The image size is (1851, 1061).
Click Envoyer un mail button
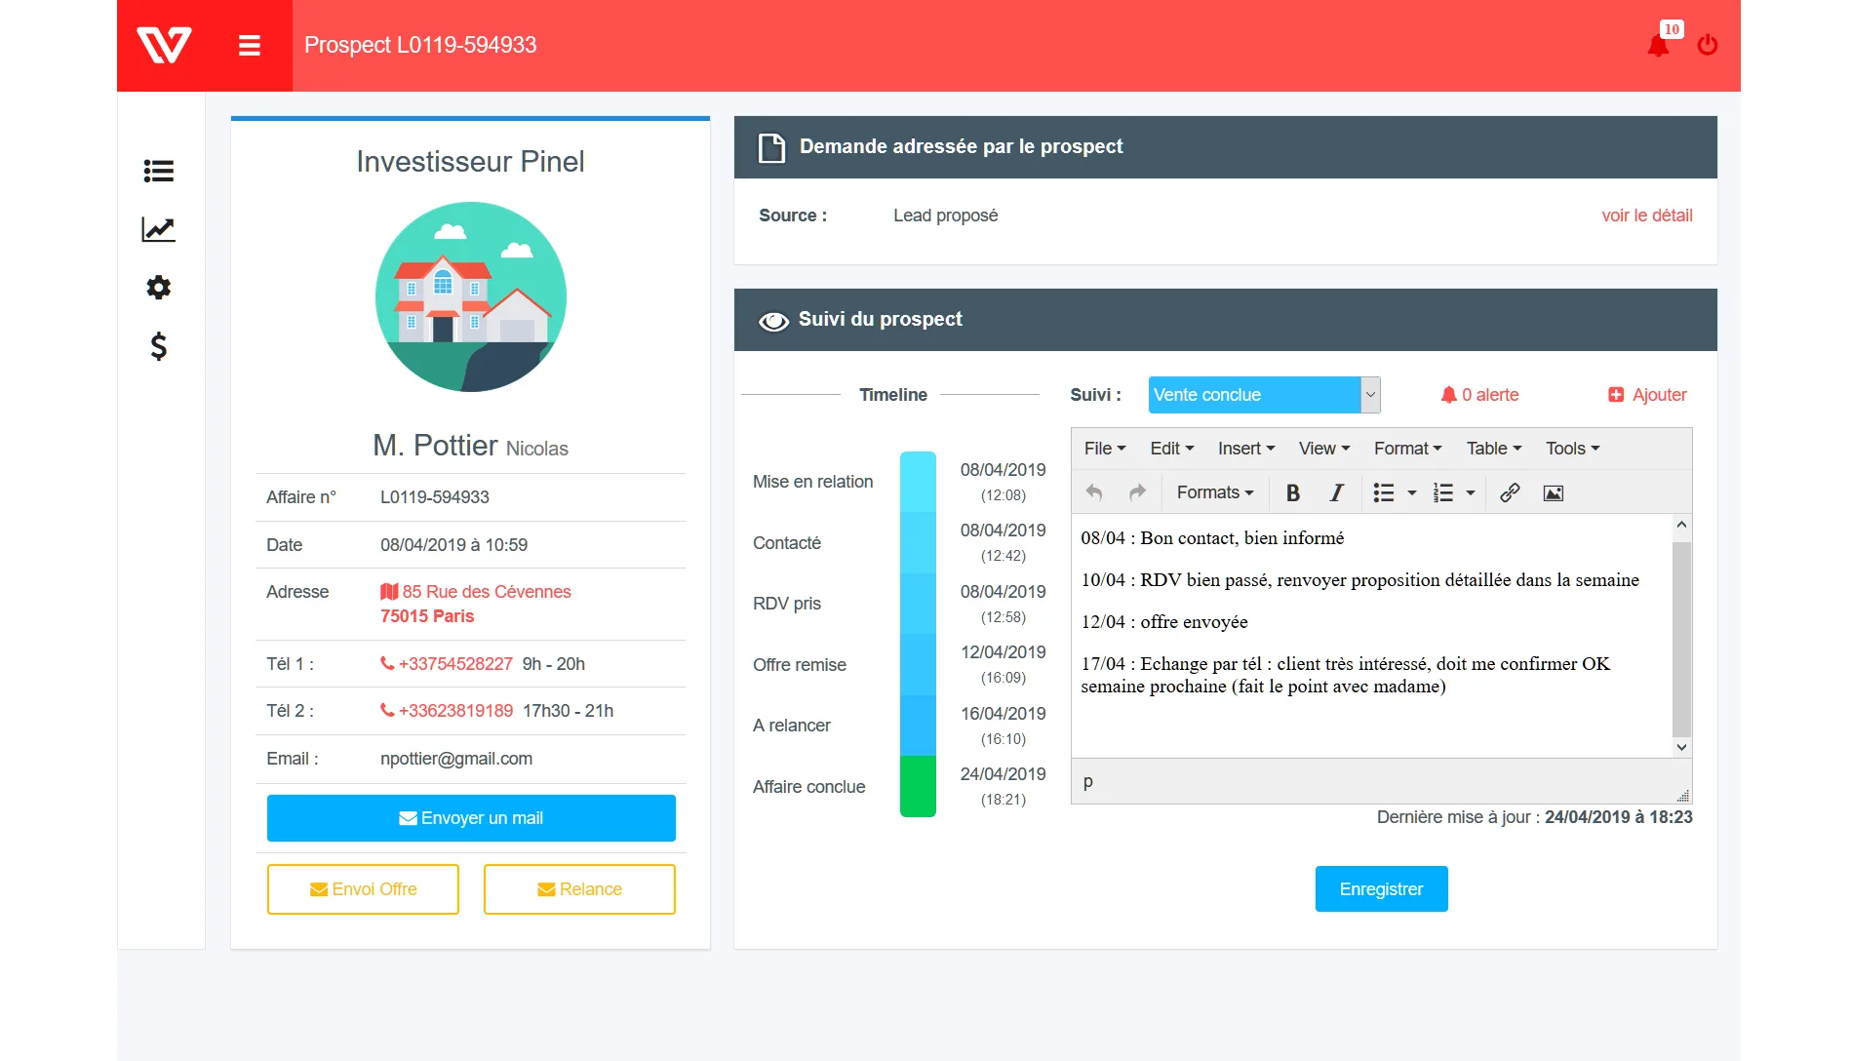(471, 818)
